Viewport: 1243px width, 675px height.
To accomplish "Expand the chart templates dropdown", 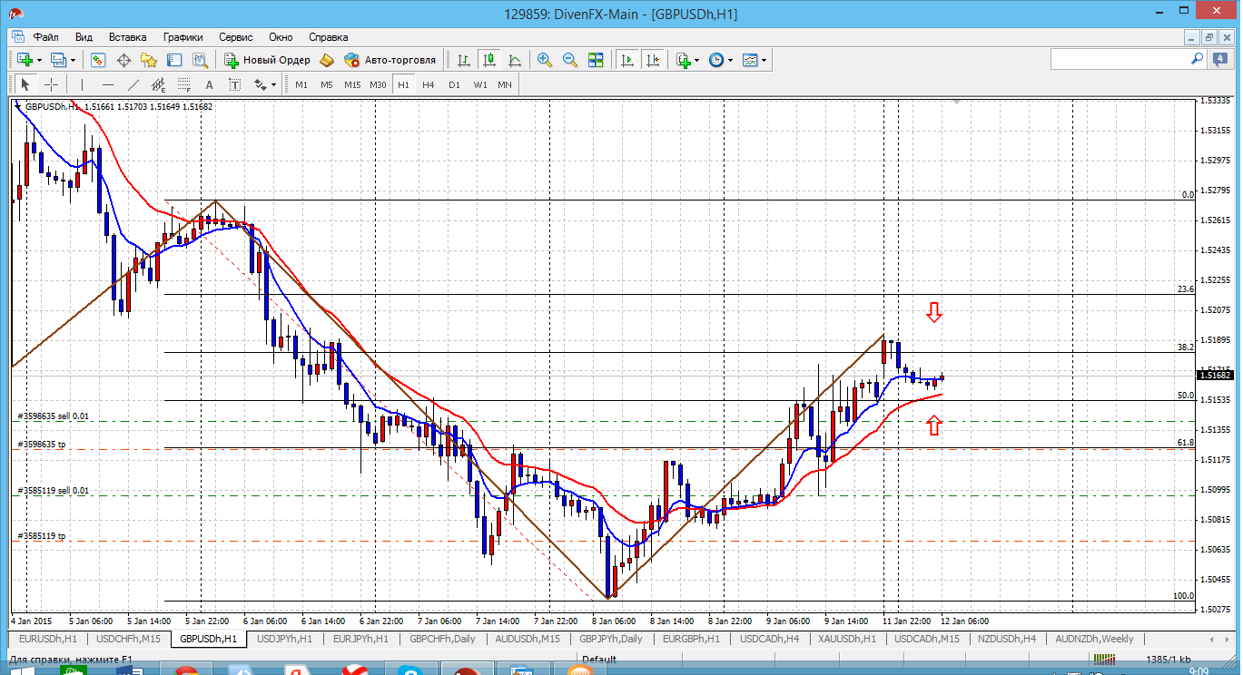I will (x=764, y=60).
